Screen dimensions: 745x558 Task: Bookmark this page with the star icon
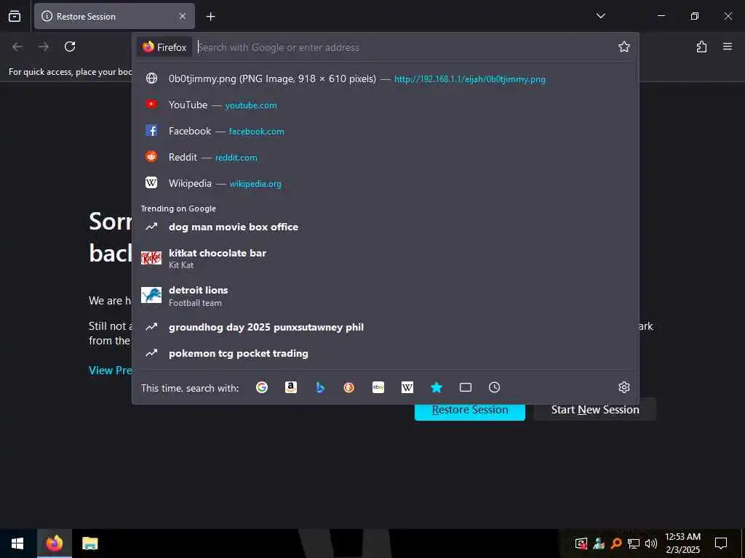coord(624,46)
